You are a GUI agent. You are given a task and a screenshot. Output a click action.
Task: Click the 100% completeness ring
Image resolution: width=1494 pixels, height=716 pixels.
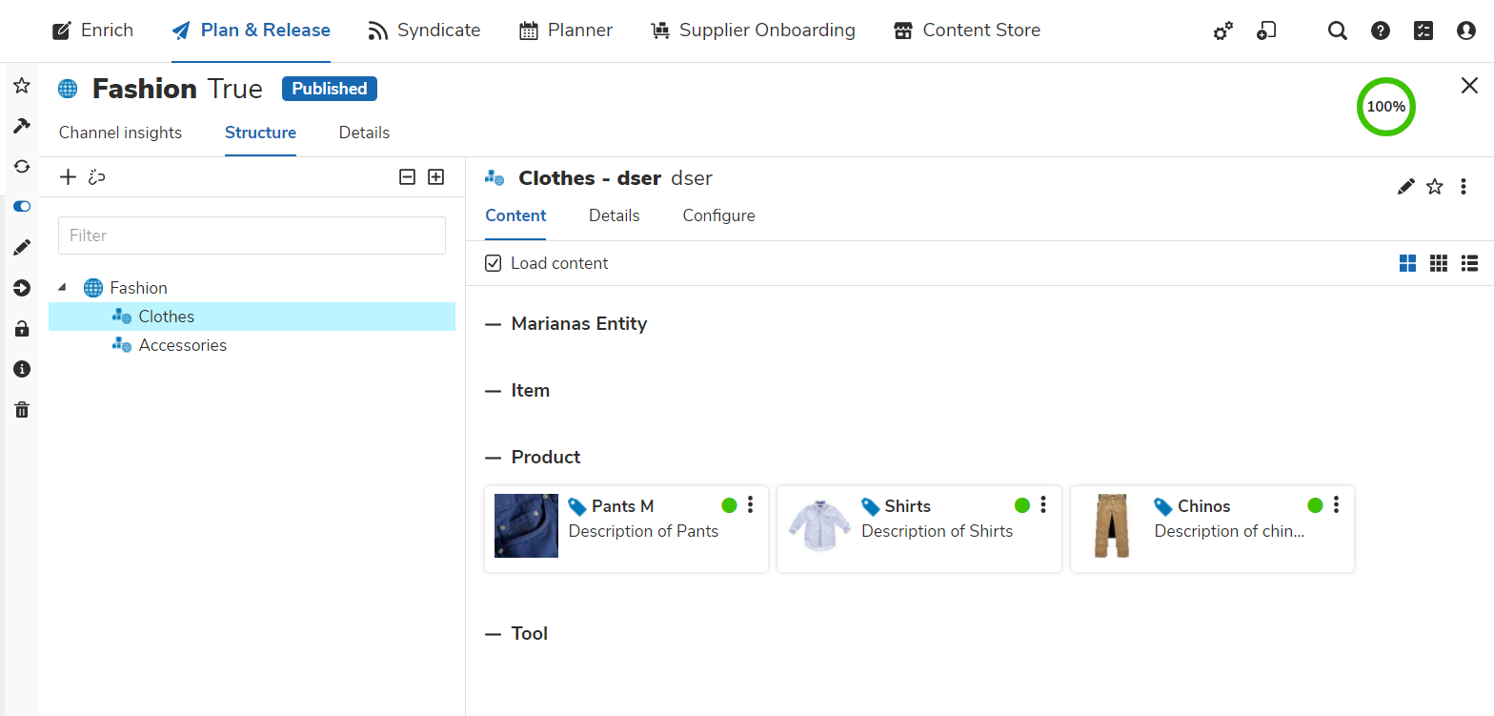pyautogui.click(x=1385, y=107)
